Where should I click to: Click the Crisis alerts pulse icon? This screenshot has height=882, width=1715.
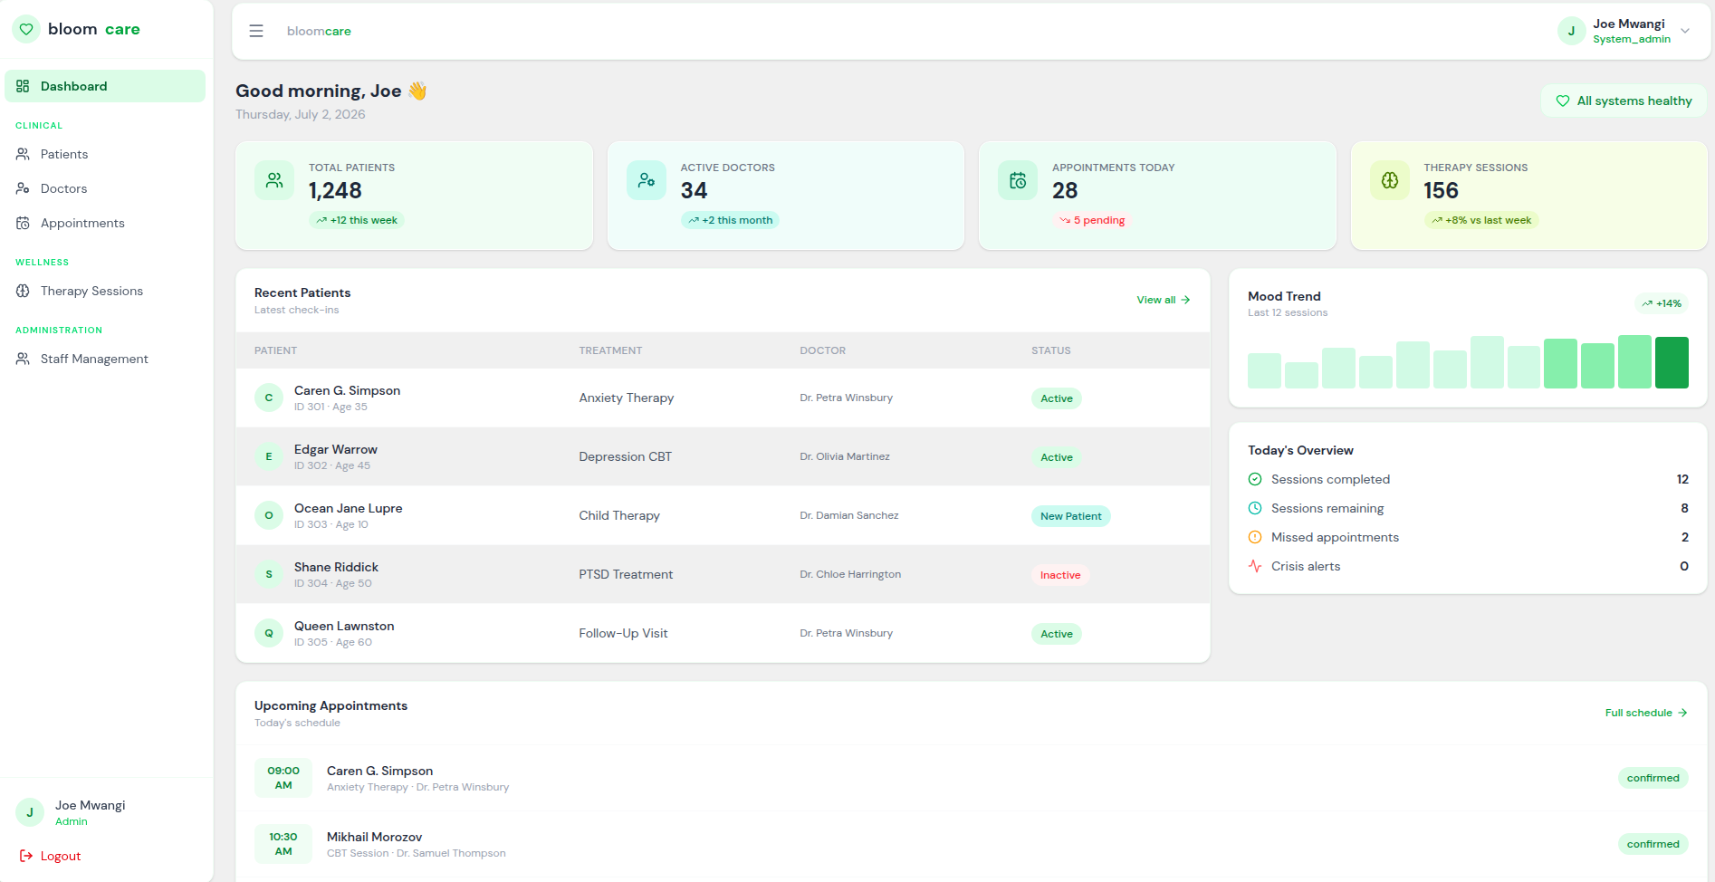pos(1255,566)
